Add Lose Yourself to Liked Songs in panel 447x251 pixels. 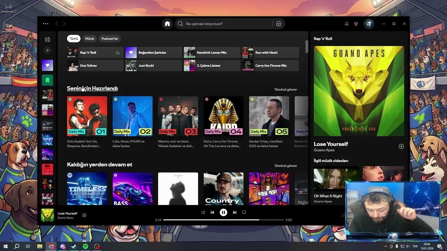401,146
